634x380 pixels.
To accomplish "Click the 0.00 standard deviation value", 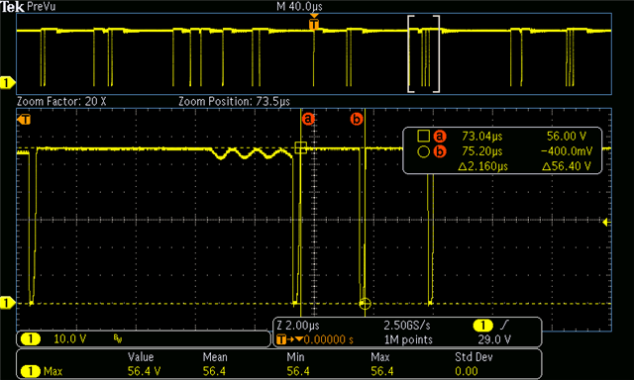I will 467,371.
